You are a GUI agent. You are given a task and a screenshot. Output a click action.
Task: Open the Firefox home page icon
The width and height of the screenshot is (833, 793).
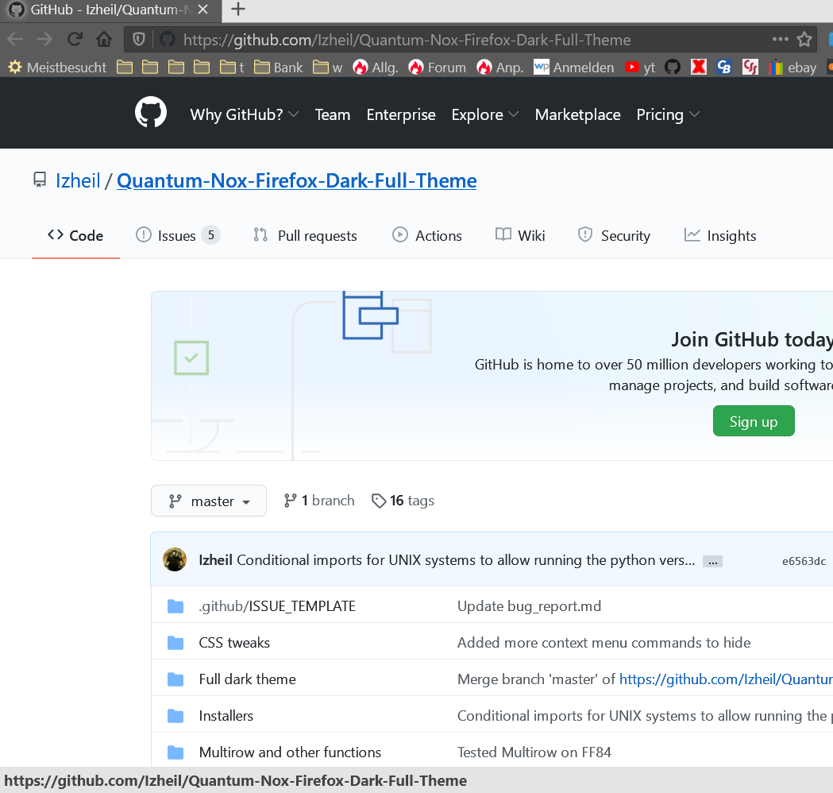pos(104,39)
